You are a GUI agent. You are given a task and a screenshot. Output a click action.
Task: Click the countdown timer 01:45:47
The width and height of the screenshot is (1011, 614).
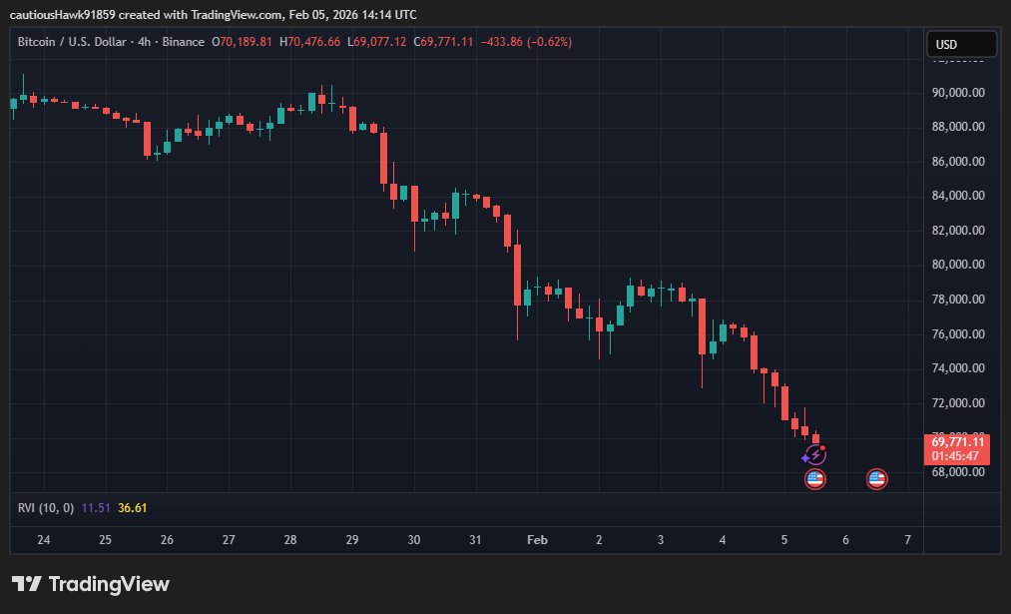coord(957,454)
